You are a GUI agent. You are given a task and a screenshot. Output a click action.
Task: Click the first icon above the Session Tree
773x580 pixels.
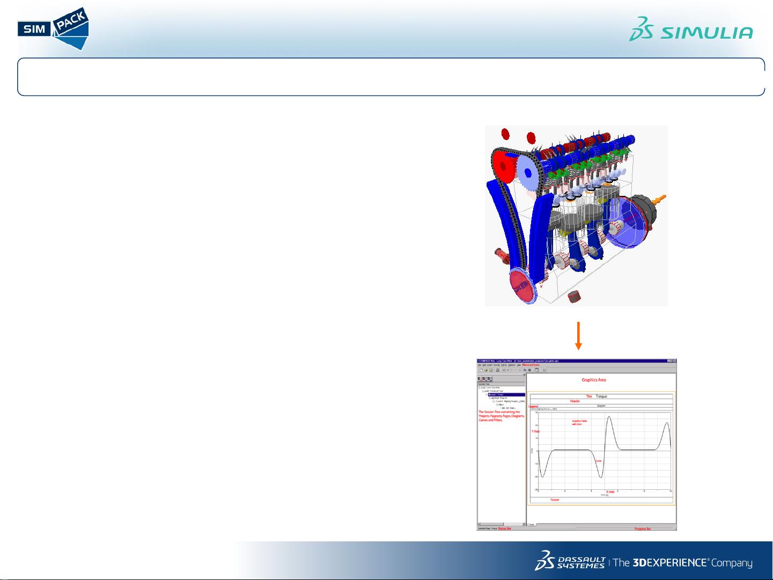[479, 379]
